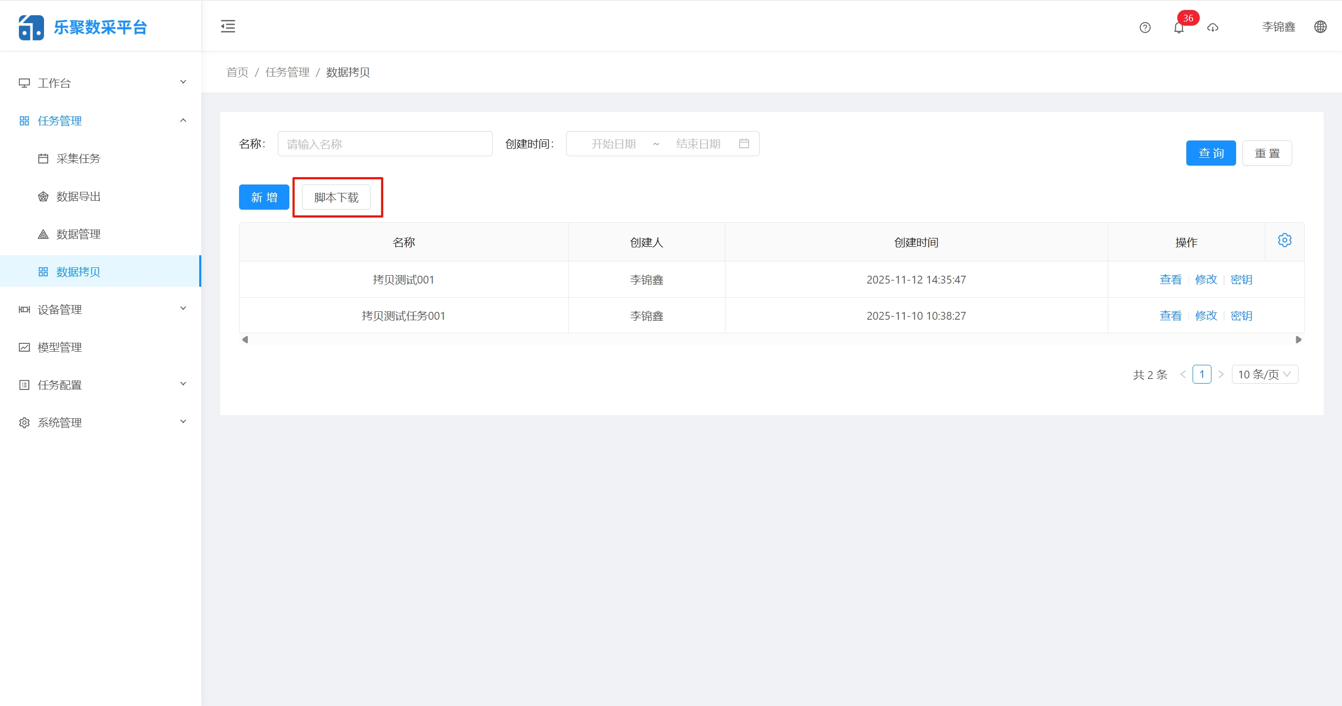Click the 乐聚数采平台 logo

(x=83, y=27)
